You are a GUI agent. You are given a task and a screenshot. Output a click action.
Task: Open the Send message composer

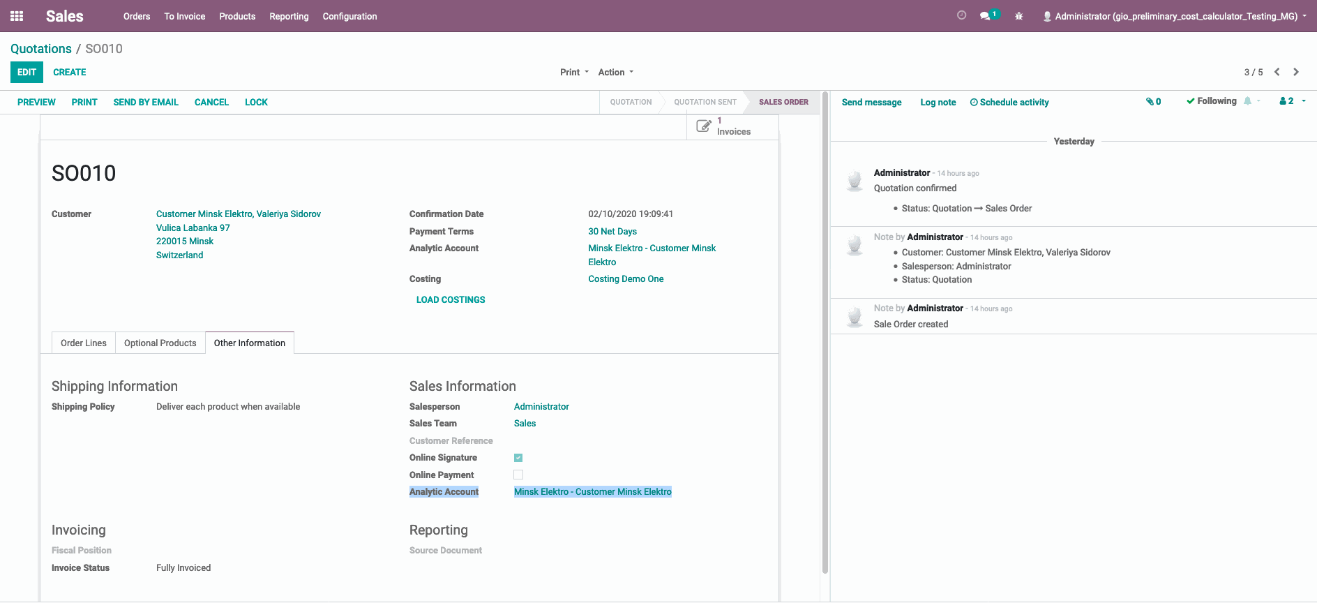pyautogui.click(x=871, y=102)
